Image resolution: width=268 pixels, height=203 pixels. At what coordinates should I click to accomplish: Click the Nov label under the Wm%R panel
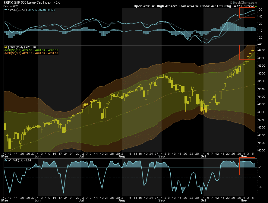coord(244,200)
